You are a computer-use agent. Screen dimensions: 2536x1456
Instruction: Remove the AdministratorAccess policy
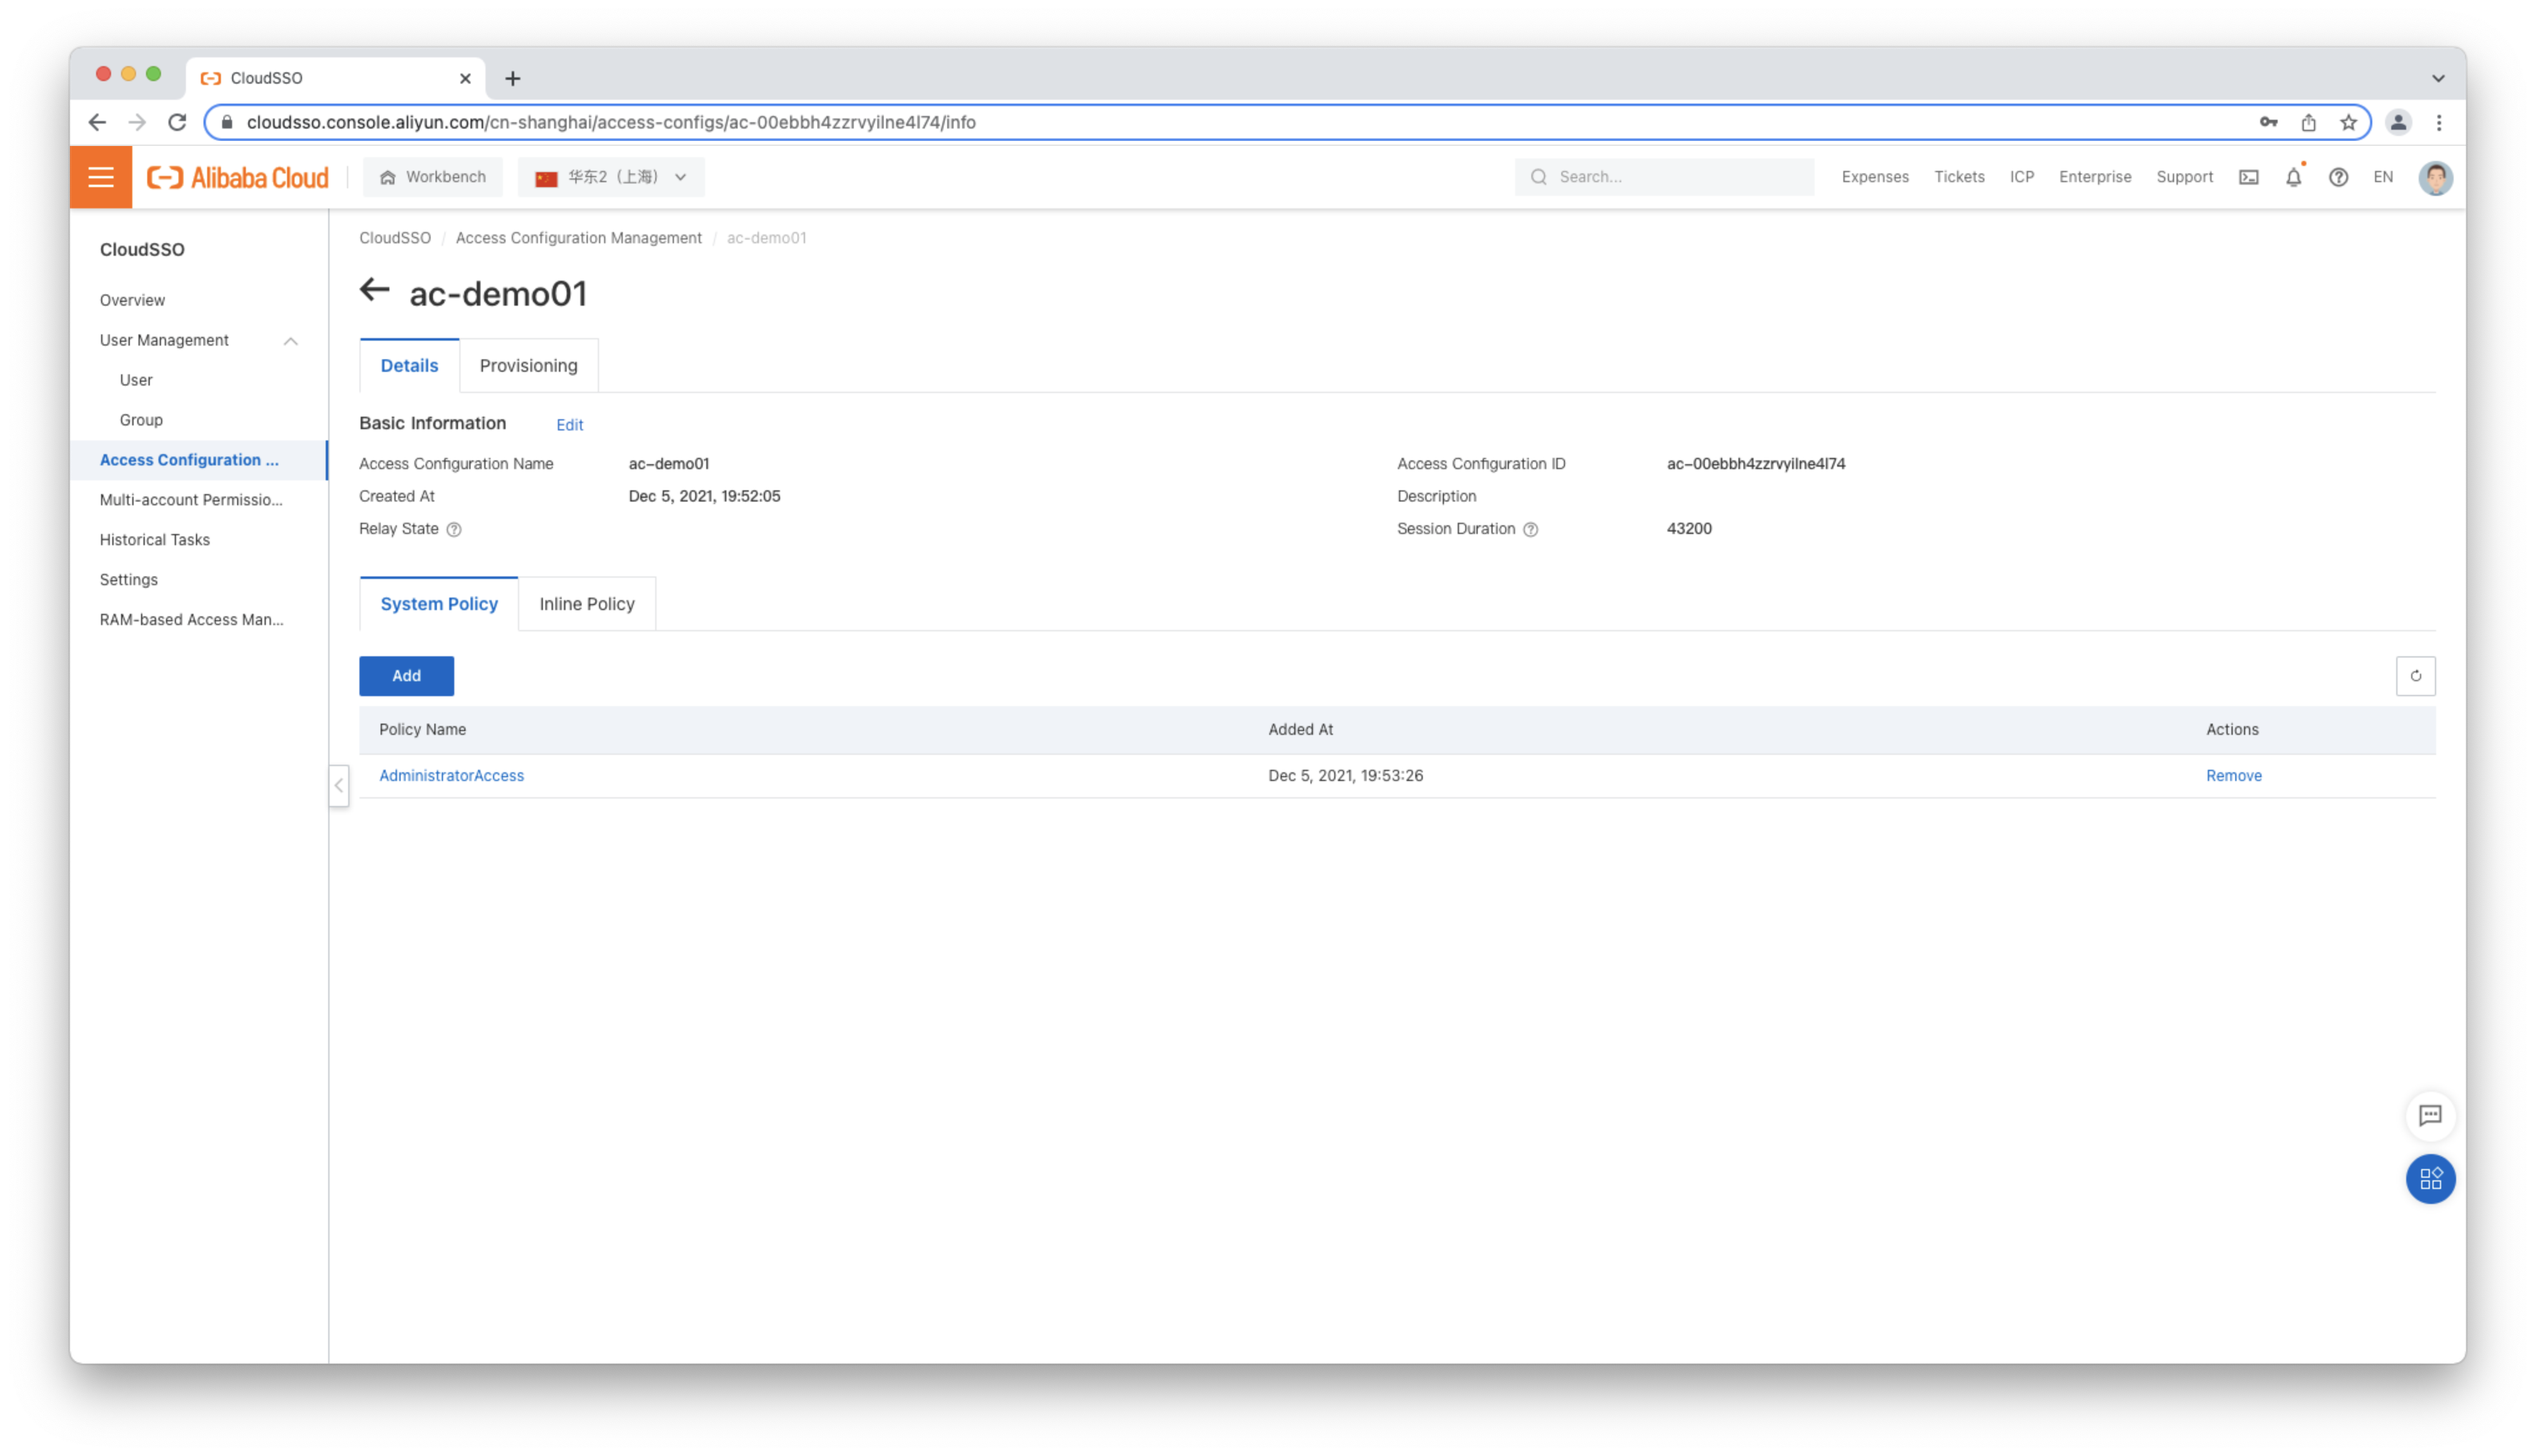point(2233,776)
